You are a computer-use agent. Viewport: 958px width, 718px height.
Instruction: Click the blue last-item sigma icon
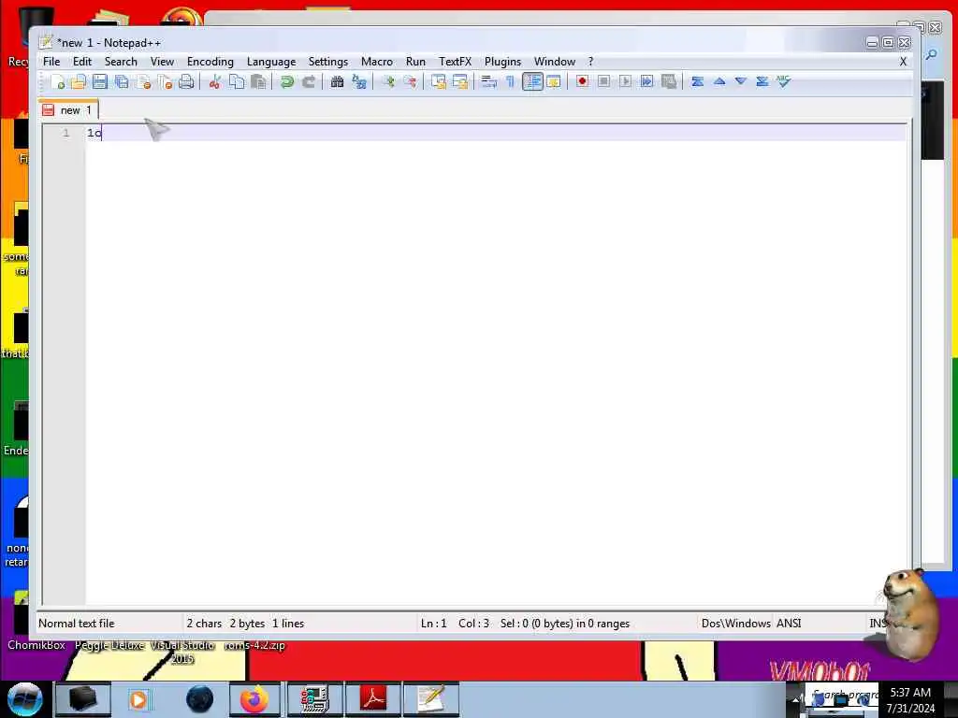[x=762, y=81]
